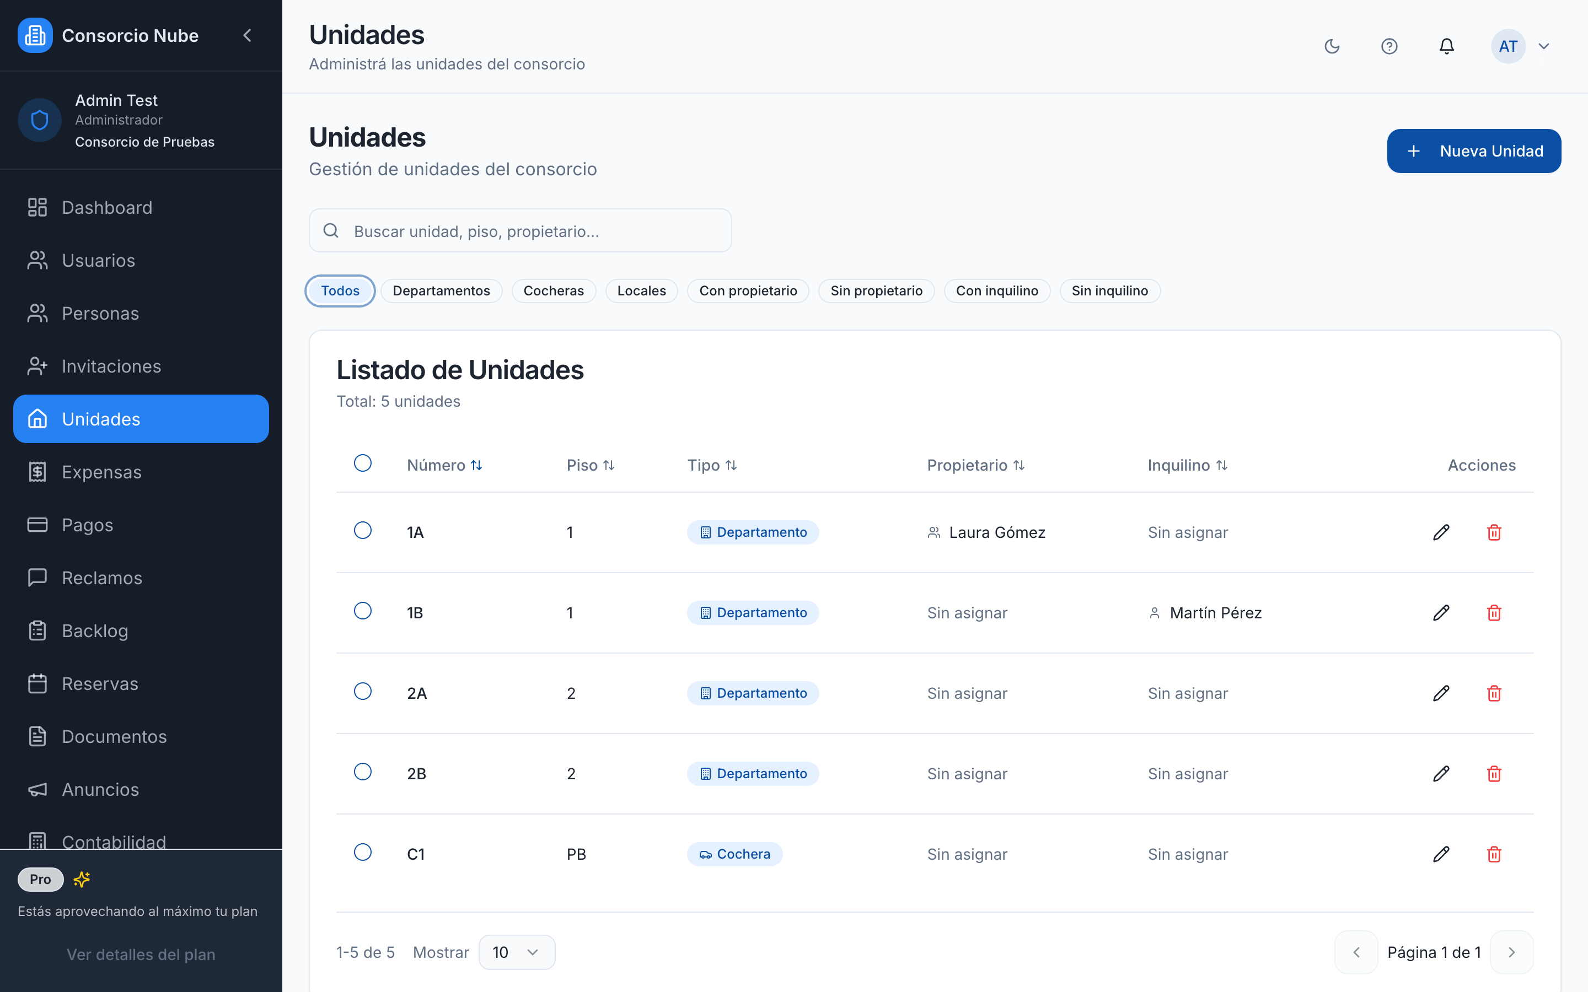Toggle dark mode moon icon
This screenshot has height=992, width=1588.
point(1332,46)
